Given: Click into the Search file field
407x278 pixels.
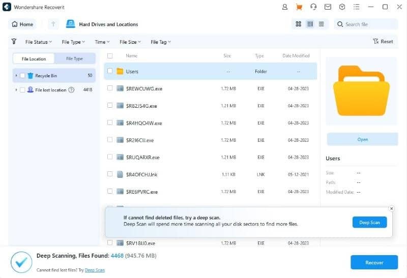Looking at the screenshot, I should (366, 24).
